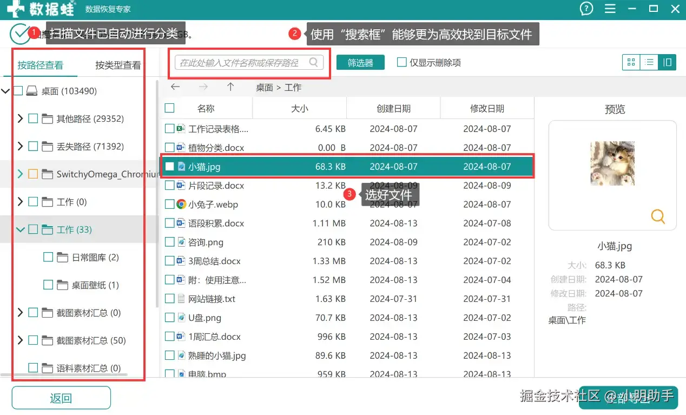The height and width of the screenshot is (415, 686).
Task: Toggle the select-all checkbox in header
Action: 169,108
